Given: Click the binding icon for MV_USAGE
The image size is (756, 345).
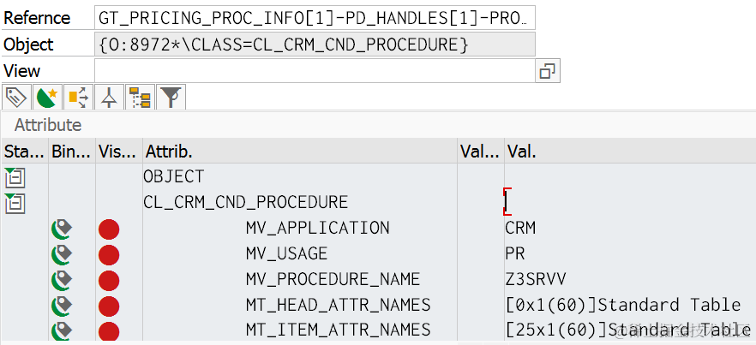Looking at the screenshot, I should tap(62, 255).
